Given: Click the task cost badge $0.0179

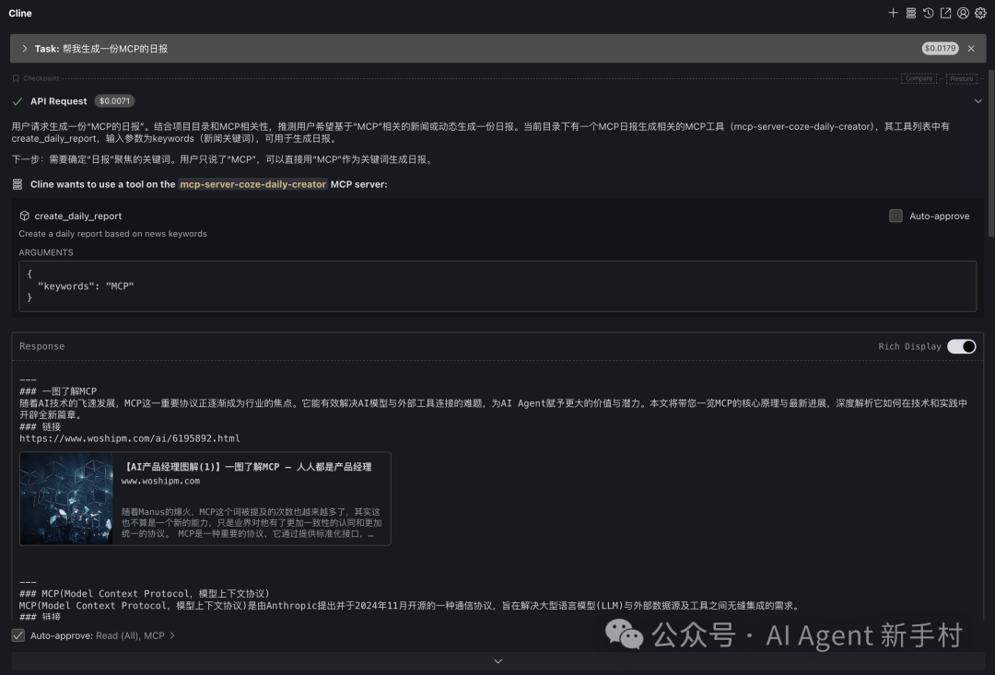Looking at the screenshot, I should 940,48.
